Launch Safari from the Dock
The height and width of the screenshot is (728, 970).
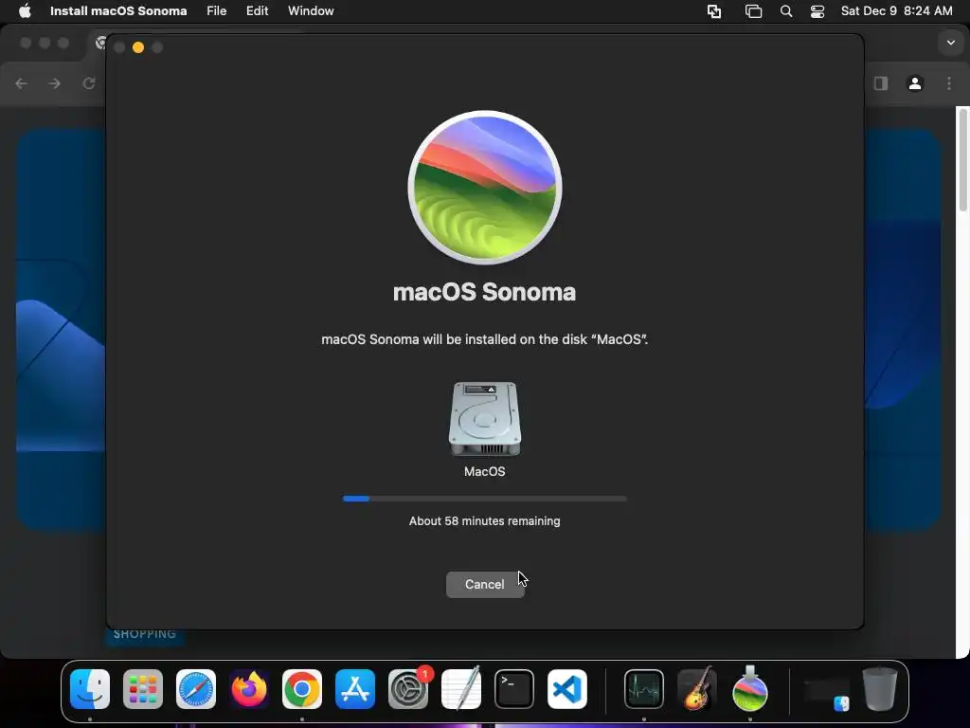196,689
